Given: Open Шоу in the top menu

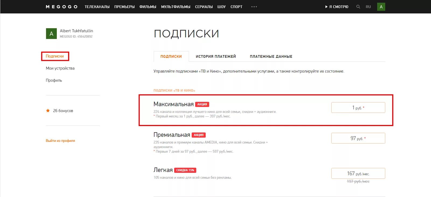Looking at the screenshot, I should pyautogui.click(x=222, y=7).
